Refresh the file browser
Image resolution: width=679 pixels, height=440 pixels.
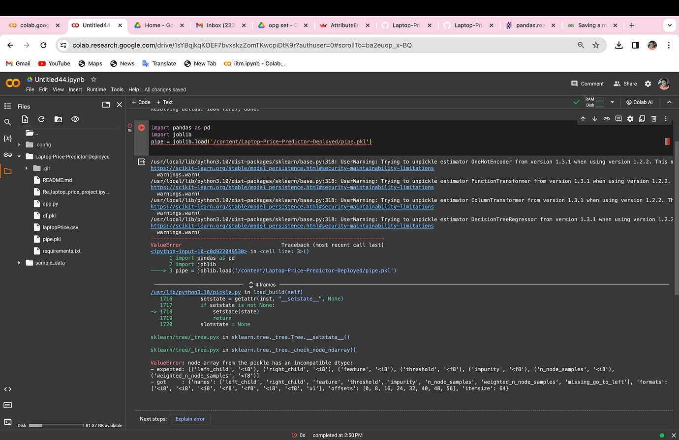tap(41, 119)
